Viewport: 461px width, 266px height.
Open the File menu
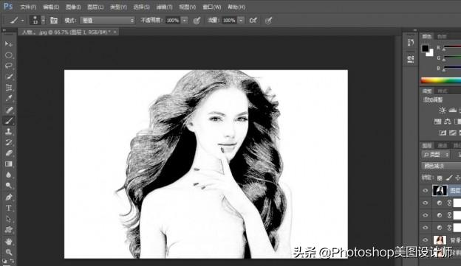tap(28, 7)
